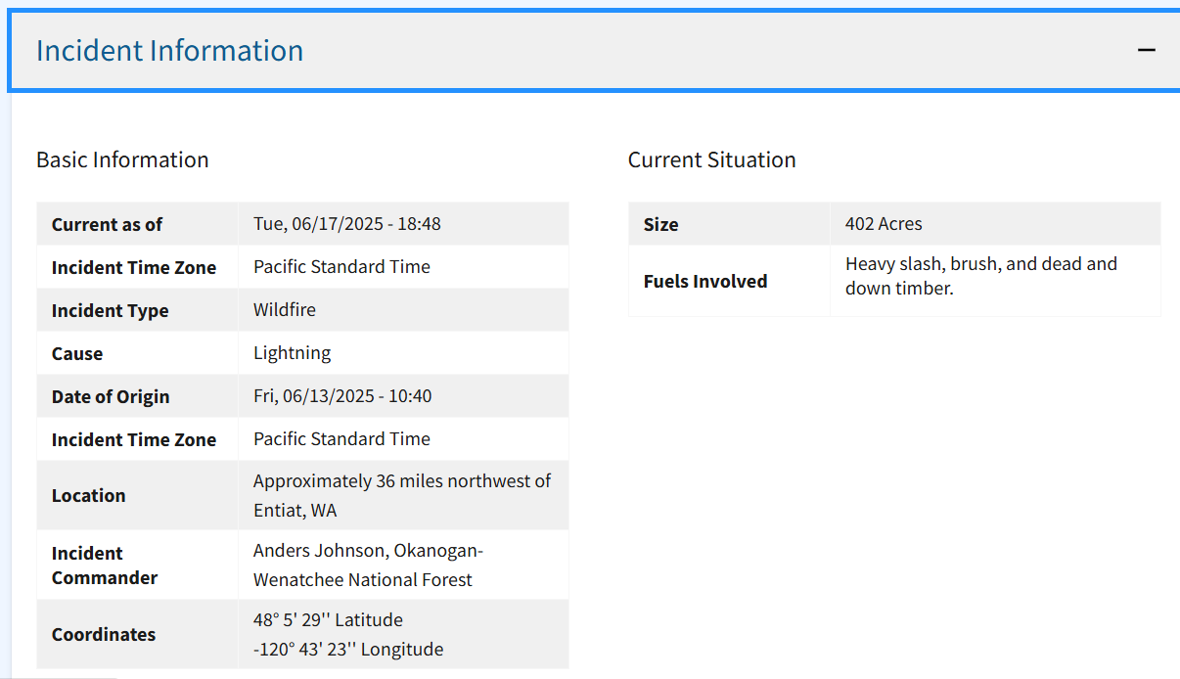
Task: Click the Date of Origin label
Action: (x=111, y=396)
